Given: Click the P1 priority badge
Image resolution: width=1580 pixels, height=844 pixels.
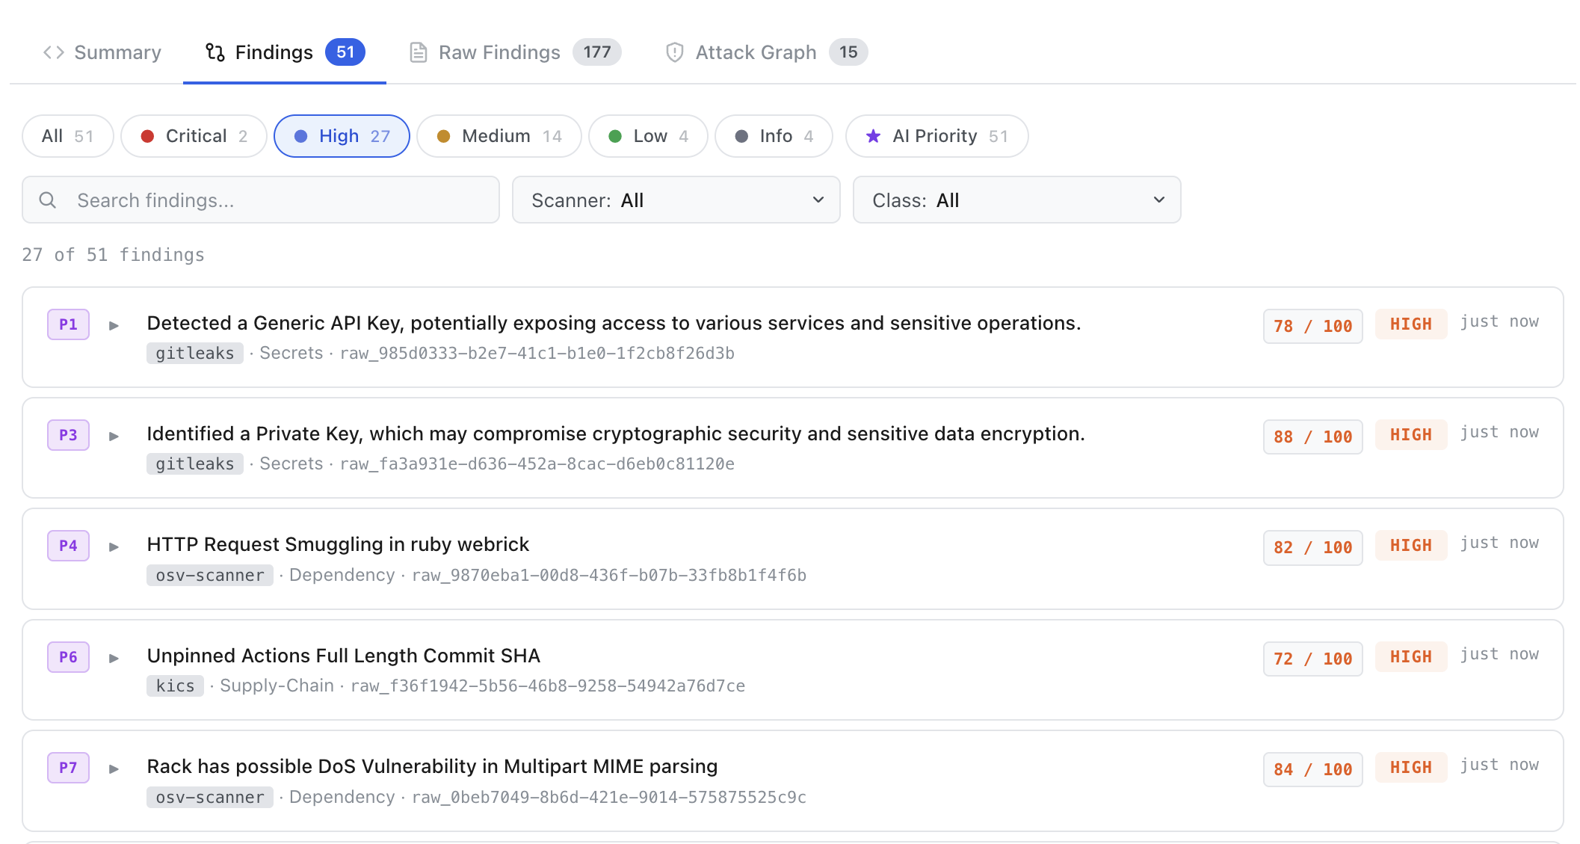Looking at the screenshot, I should tap(68, 324).
